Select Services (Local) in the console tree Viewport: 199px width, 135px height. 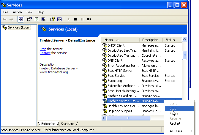(19, 27)
